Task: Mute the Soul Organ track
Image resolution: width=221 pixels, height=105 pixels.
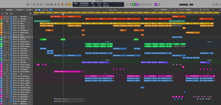Action: coord(14,49)
